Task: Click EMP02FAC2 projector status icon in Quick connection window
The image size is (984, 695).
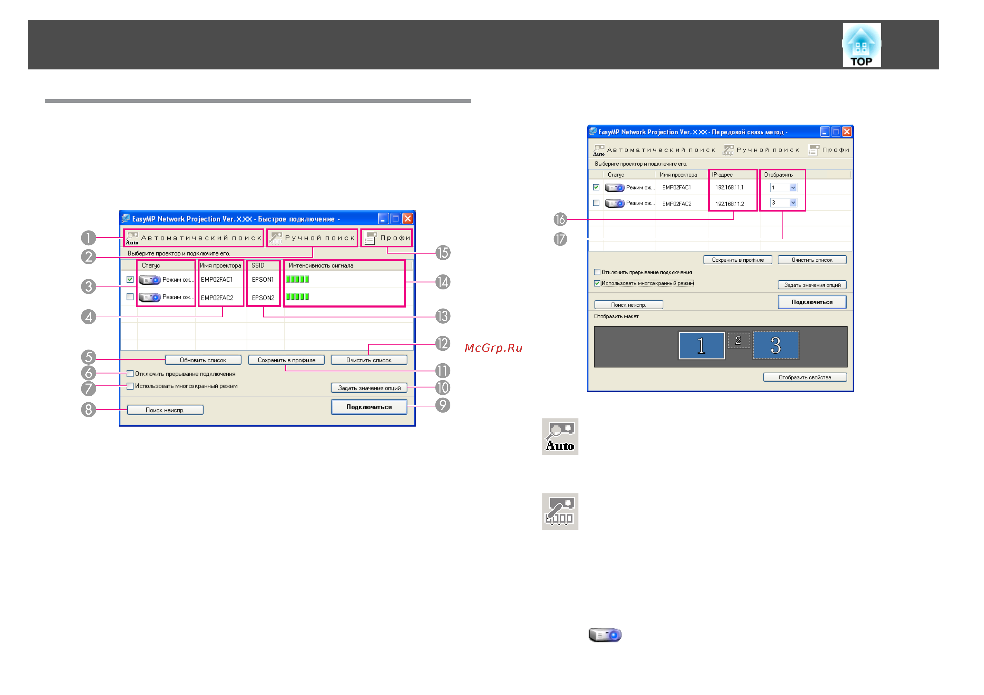Action: click(x=150, y=297)
